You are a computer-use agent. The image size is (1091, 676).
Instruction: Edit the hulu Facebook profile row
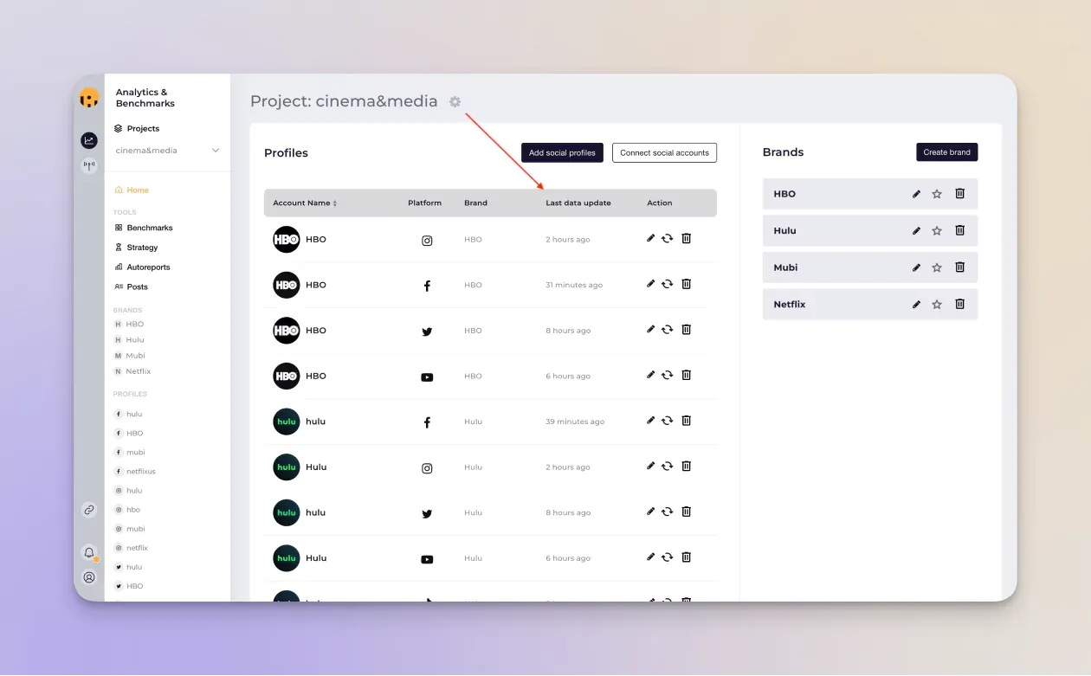click(651, 421)
